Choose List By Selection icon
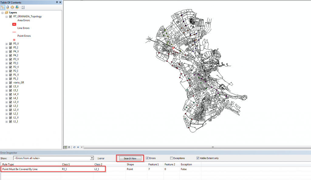This screenshot has width=311, height=180. click(x=17, y=7)
